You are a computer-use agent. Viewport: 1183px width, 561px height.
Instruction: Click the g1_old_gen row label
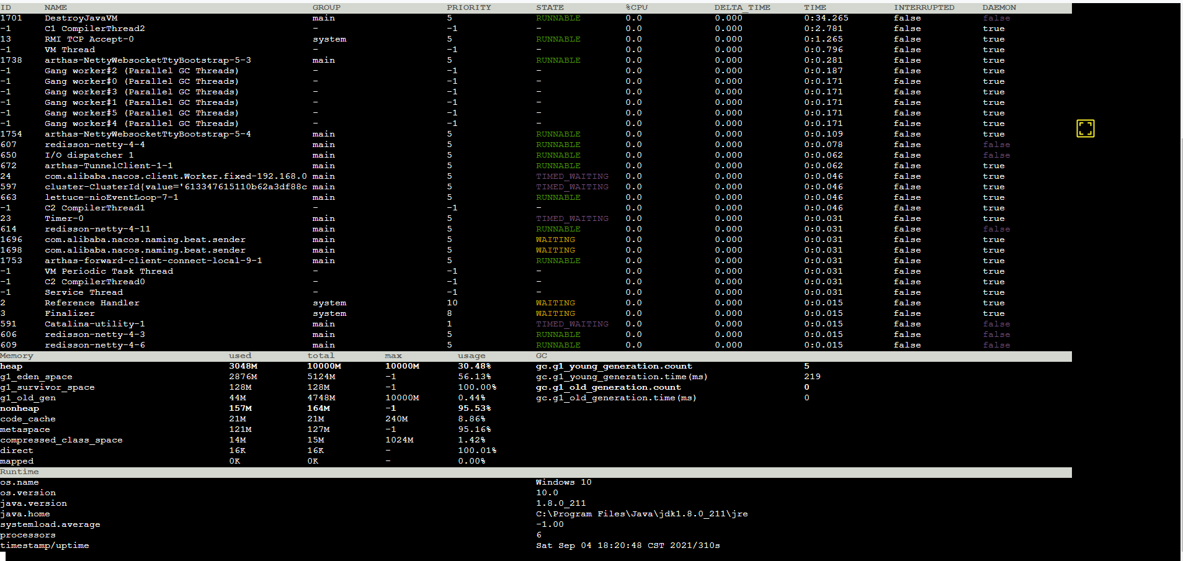pyautogui.click(x=28, y=398)
